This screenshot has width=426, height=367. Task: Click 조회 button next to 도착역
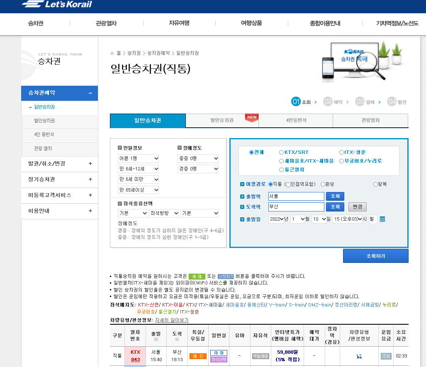pos(335,207)
